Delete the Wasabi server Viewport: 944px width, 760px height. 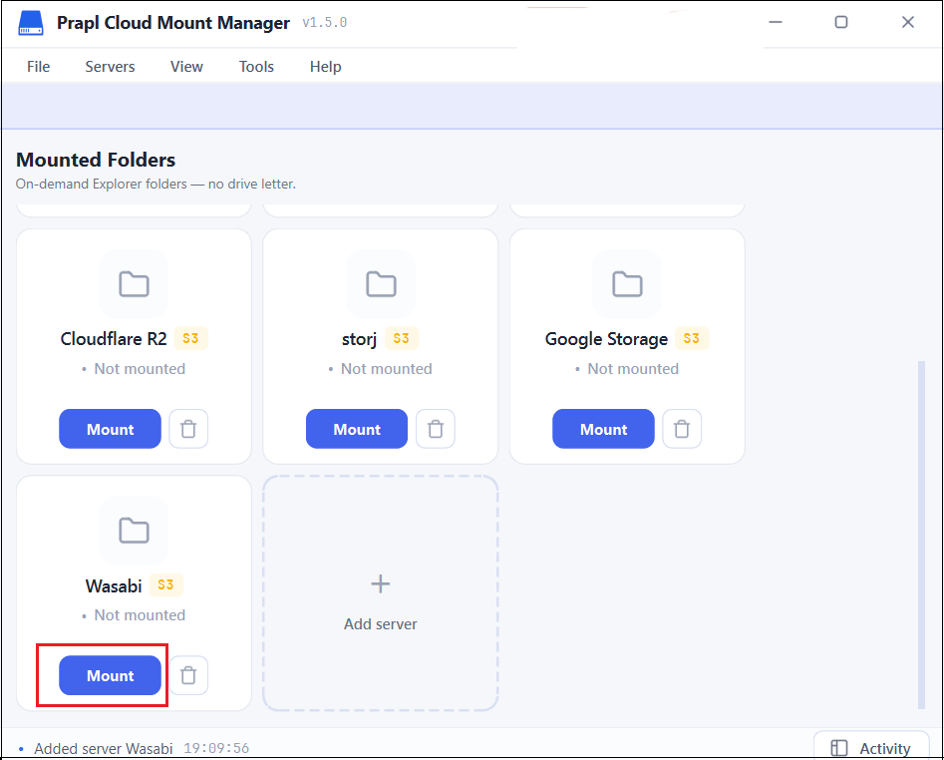(188, 675)
